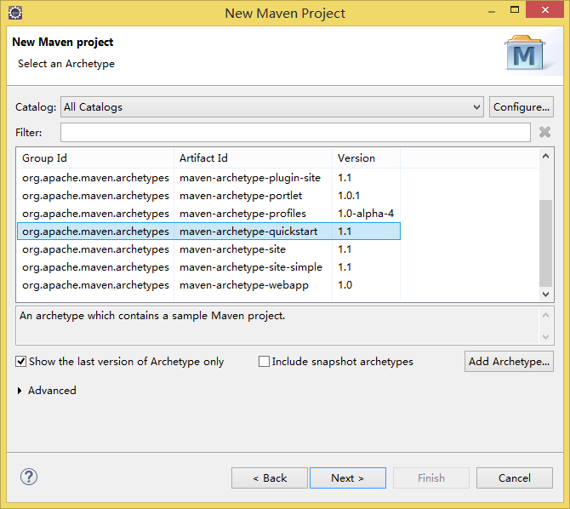Maximize the New Maven Project window
The image size is (570, 509).
(515, 10)
